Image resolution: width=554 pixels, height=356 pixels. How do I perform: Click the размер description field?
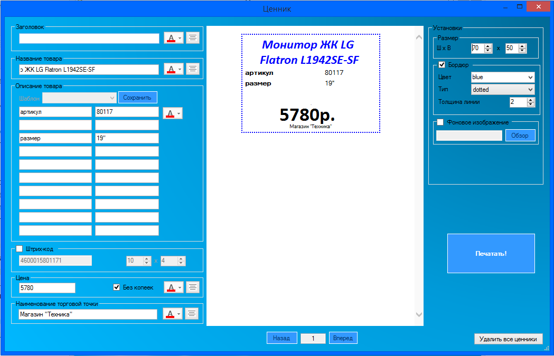tap(55, 138)
